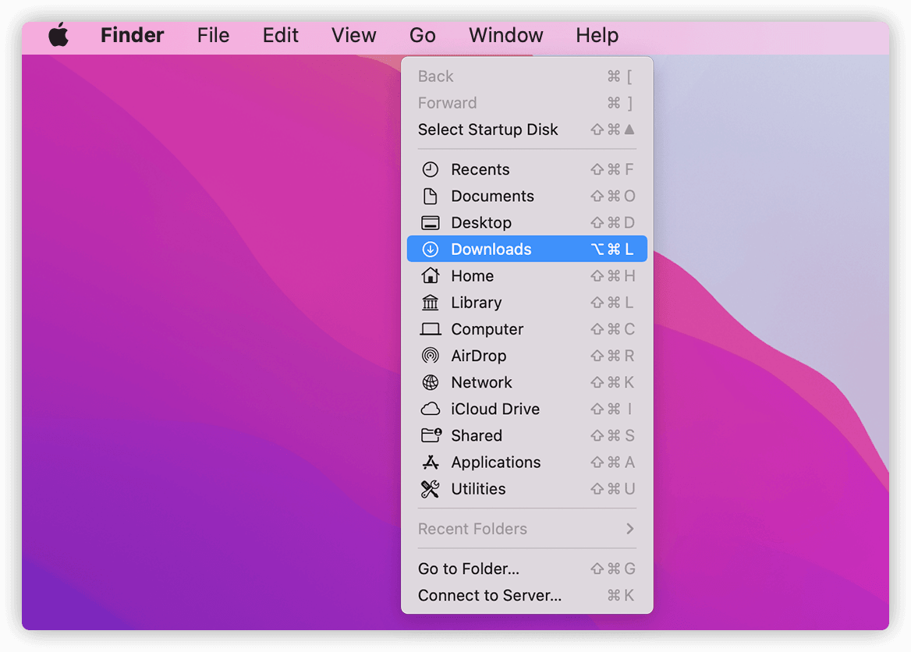Click the Utilities tools icon
Image resolution: width=911 pixels, height=652 pixels.
(x=430, y=489)
